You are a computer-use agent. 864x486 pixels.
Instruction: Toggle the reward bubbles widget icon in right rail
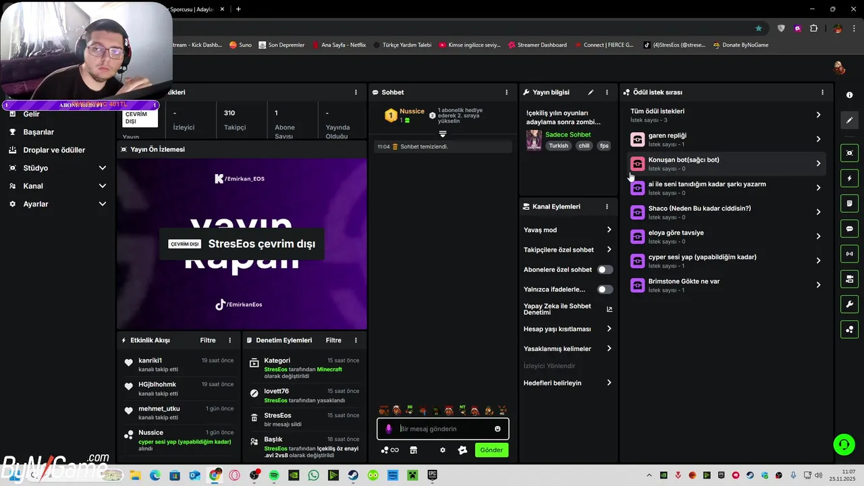tap(849, 329)
